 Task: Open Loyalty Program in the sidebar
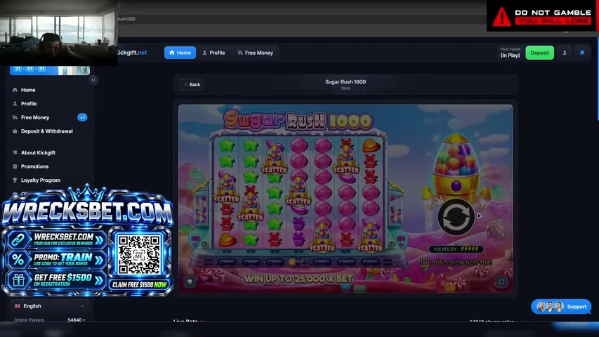[41, 180]
